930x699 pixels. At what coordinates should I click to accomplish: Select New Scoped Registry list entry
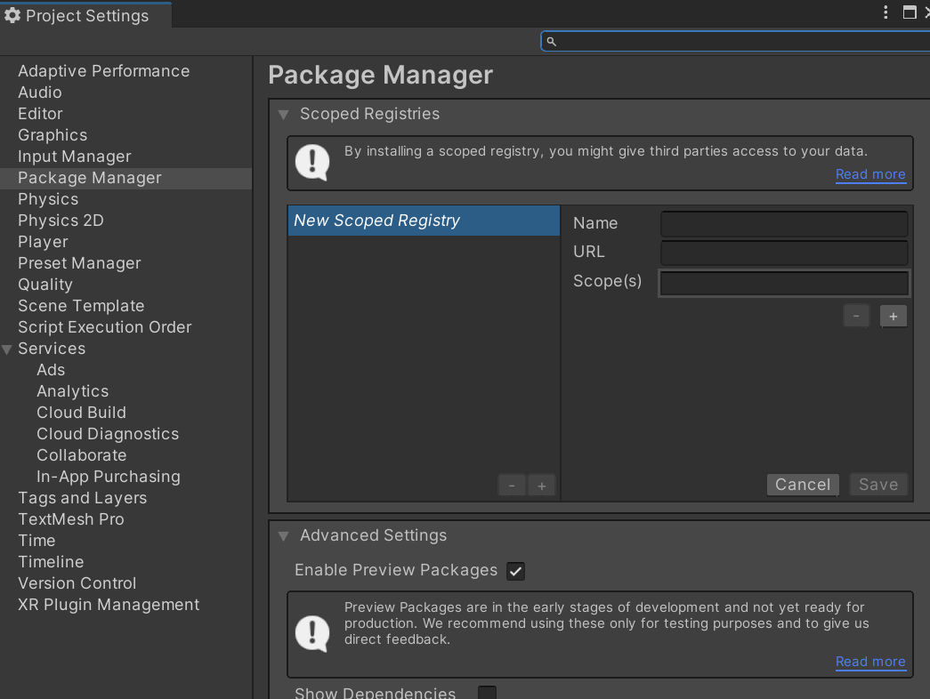point(424,221)
